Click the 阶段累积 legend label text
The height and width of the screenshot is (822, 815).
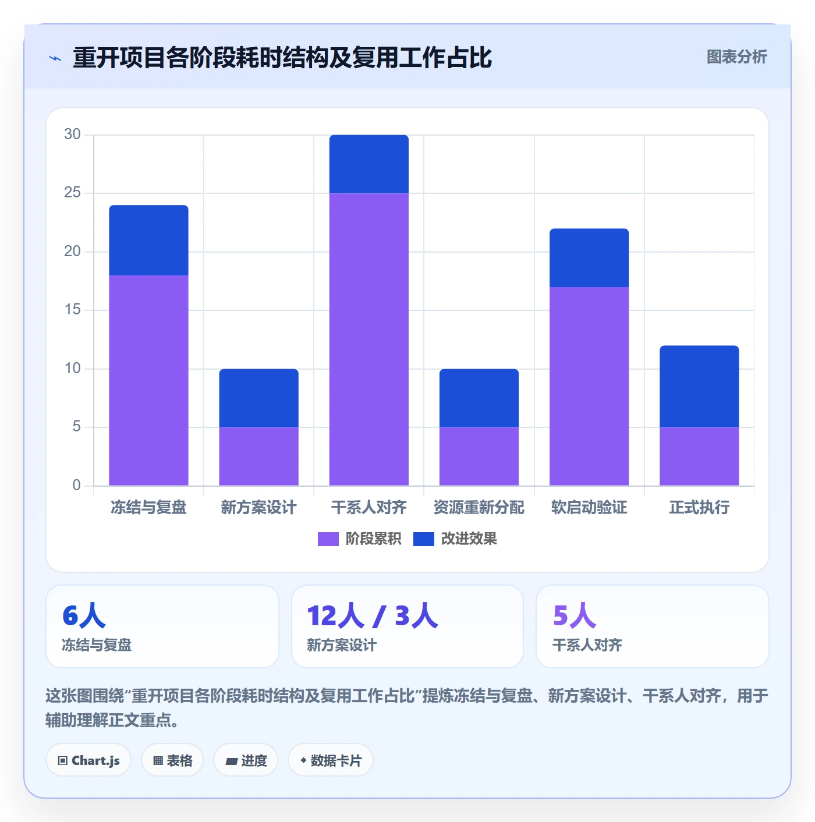[x=373, y=539]
